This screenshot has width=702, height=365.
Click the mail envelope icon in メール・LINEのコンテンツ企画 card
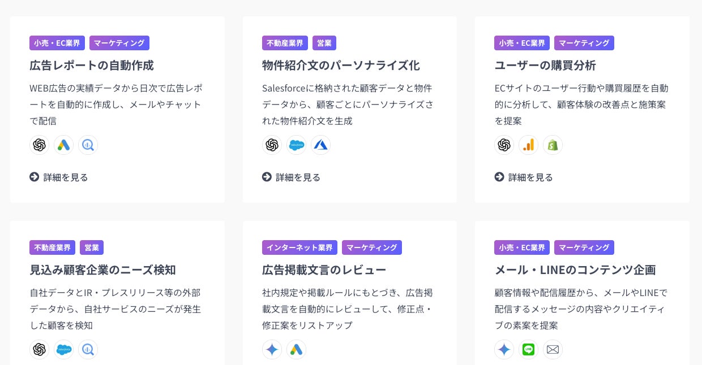click(553, 350)
